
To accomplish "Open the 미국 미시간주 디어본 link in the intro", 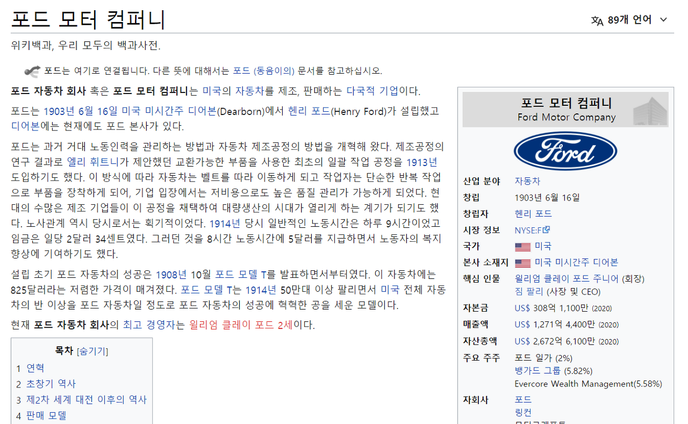I will (169, 111).
